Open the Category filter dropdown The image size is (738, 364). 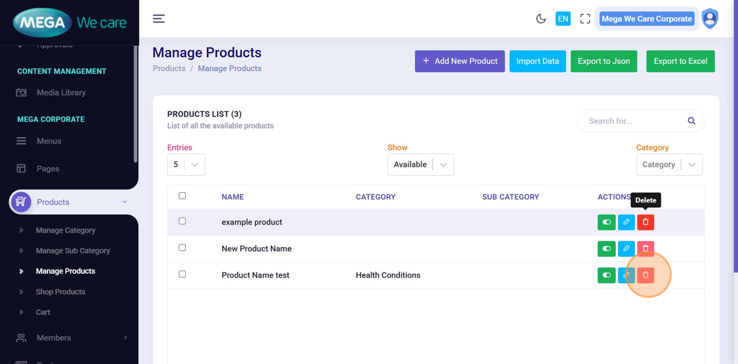pos(669,165)
